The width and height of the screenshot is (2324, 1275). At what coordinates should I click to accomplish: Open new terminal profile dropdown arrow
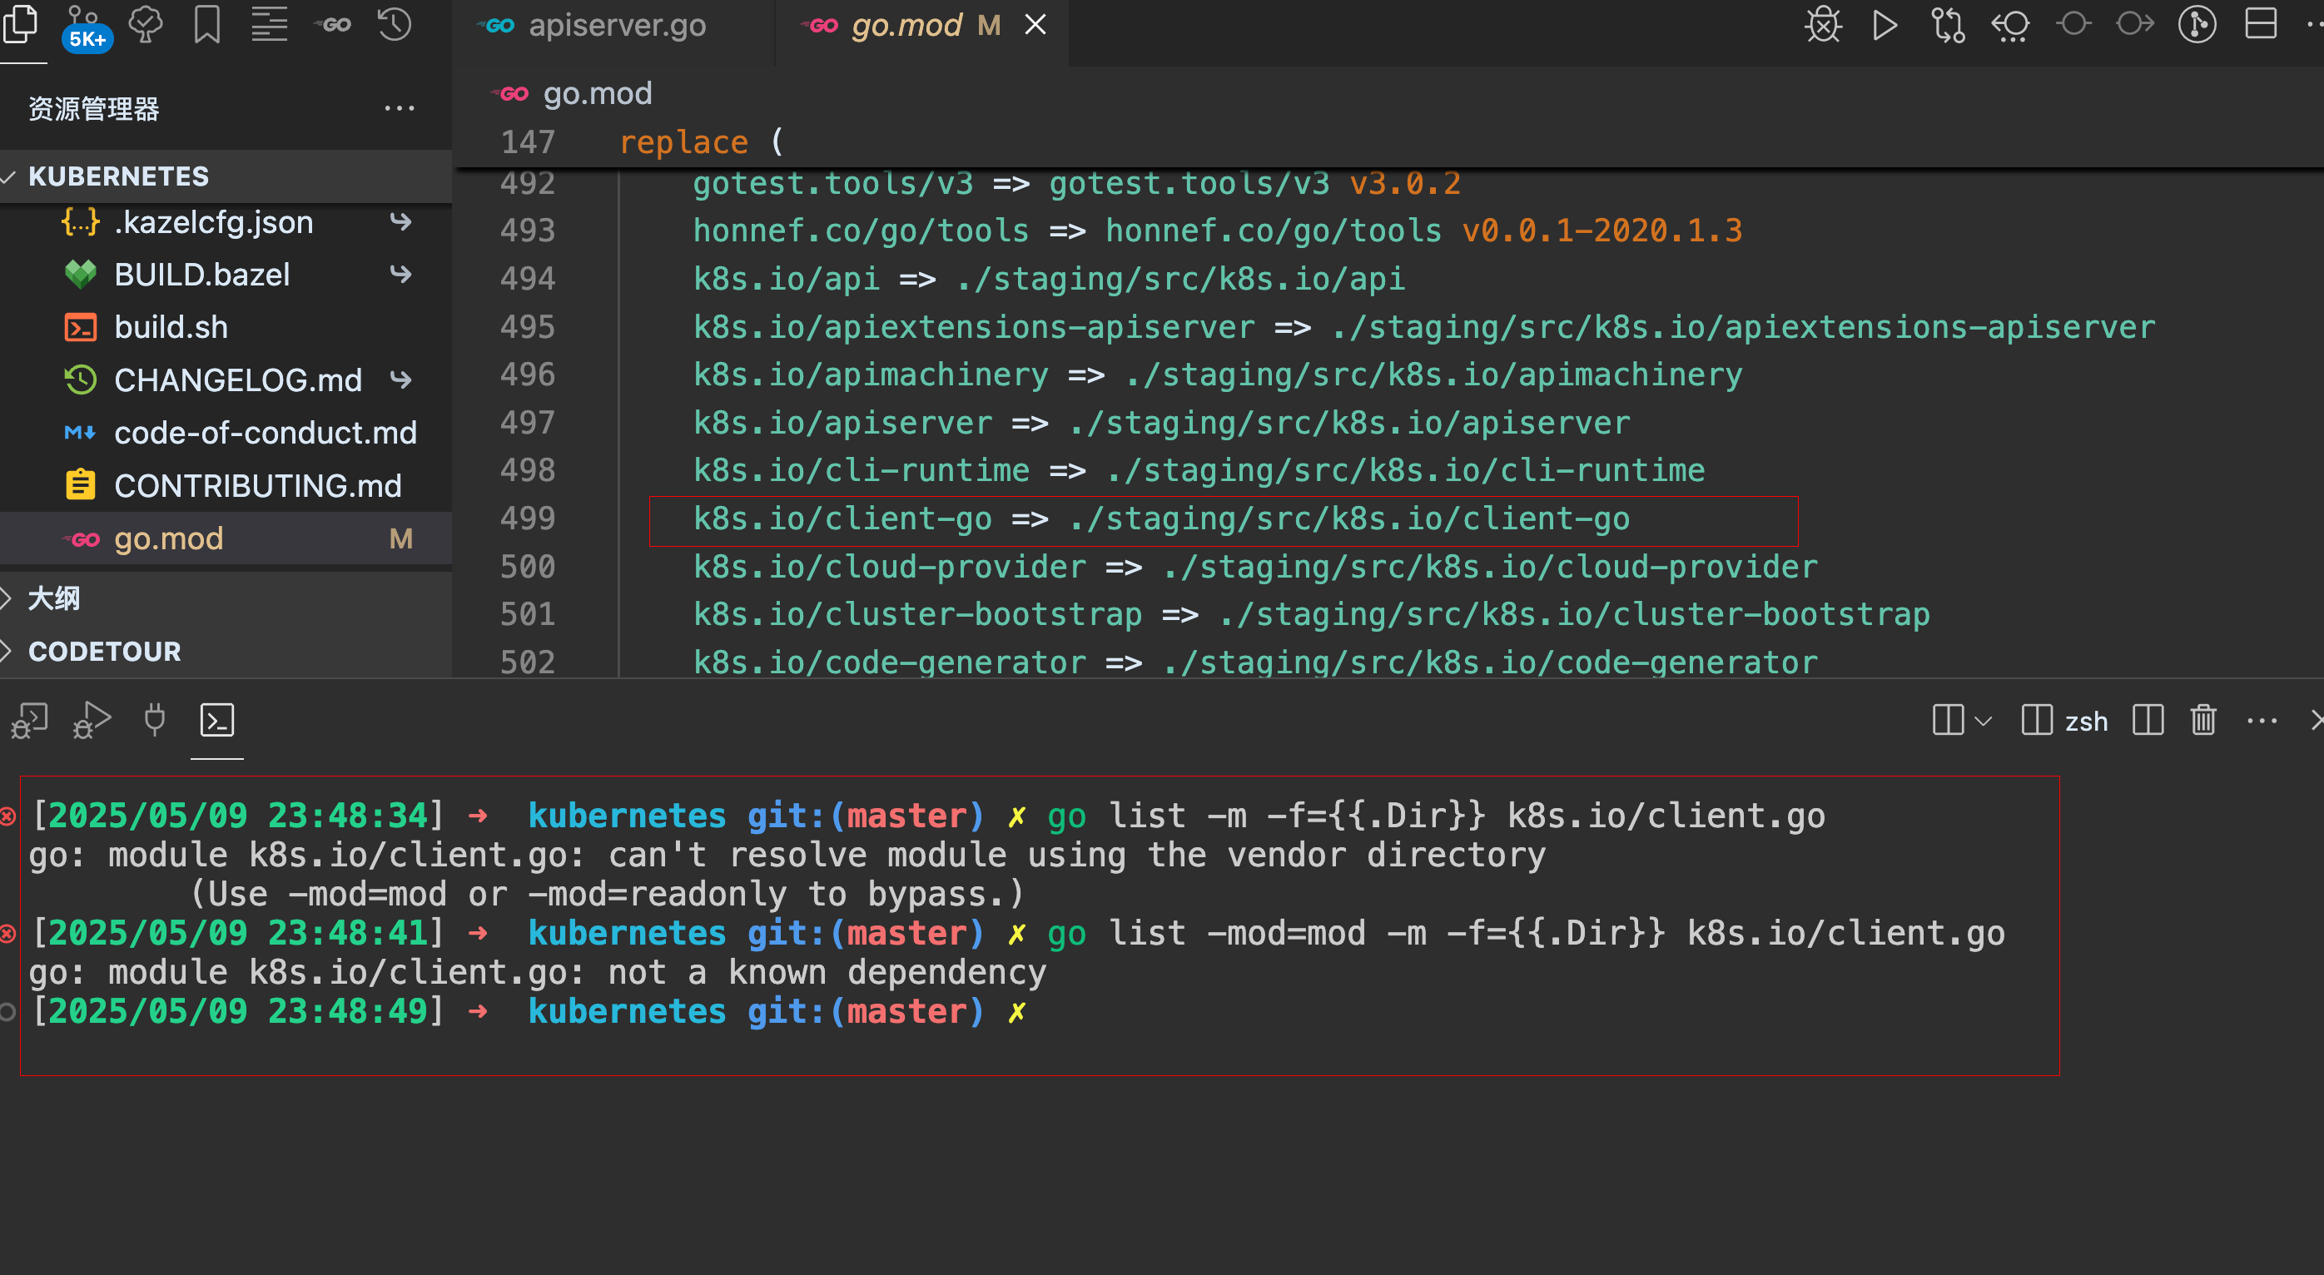(x=1983, y=721)
